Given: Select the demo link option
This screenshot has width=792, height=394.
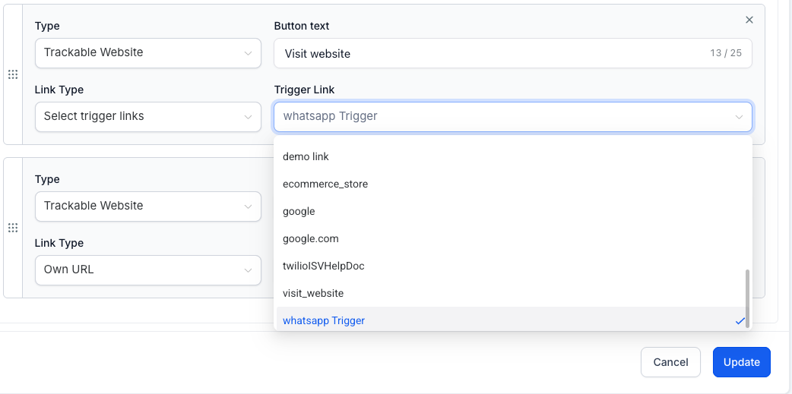Looking at the screenshot, I should point(306,156).
